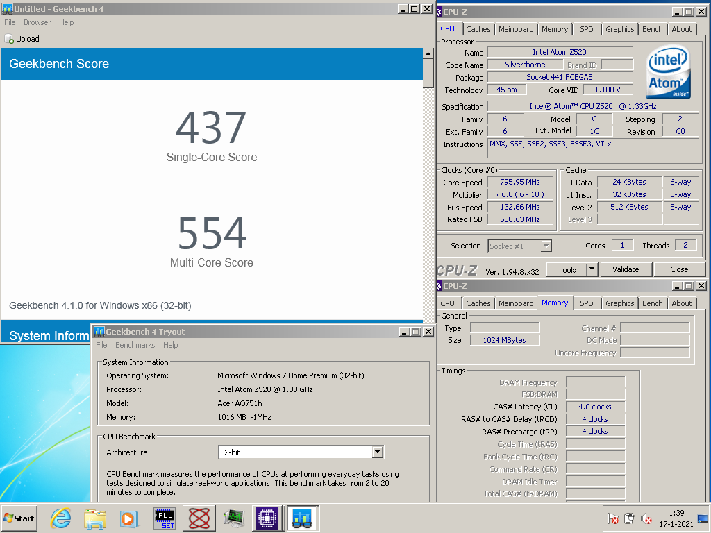
Task: Switch to CPU-Z purple chip taskbar icon
Action: [267, 518]
